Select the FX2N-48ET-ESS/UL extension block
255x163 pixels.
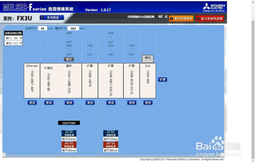point(111,81)
